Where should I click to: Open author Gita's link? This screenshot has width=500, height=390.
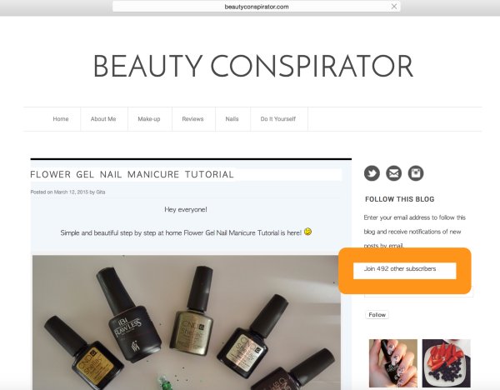(101, 192)
